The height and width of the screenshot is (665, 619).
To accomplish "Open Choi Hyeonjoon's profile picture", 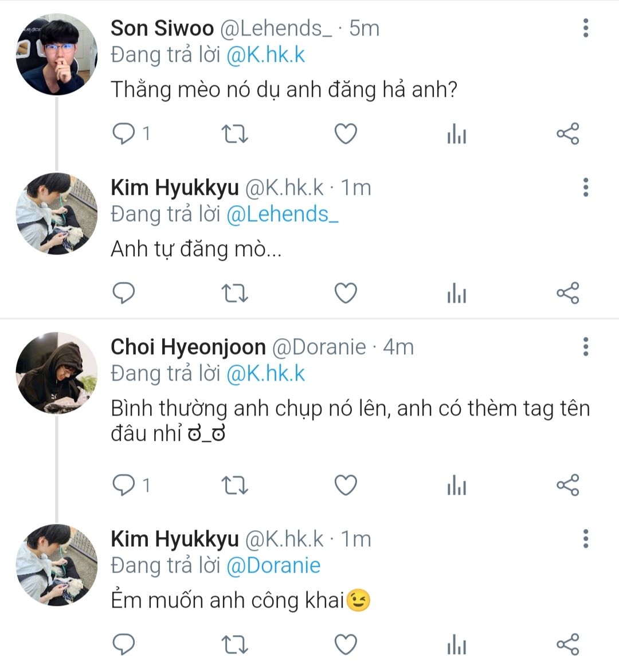I will click(x=57, y=373).
